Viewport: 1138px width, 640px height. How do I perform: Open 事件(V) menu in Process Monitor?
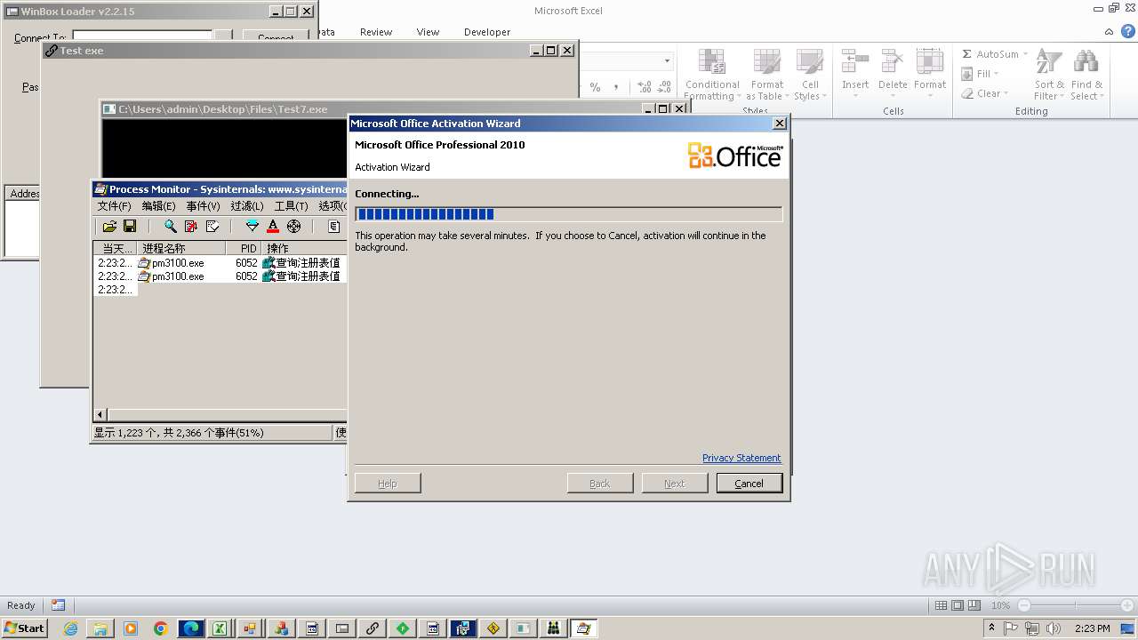(x=203, y=206)
